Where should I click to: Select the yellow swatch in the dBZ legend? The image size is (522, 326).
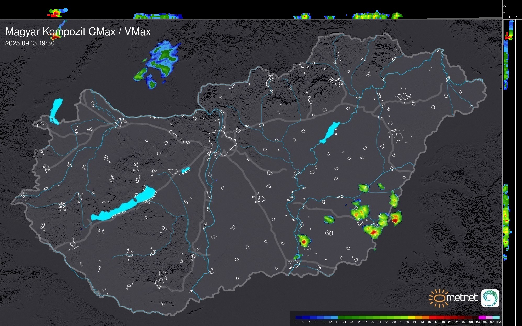click(412, 317)
